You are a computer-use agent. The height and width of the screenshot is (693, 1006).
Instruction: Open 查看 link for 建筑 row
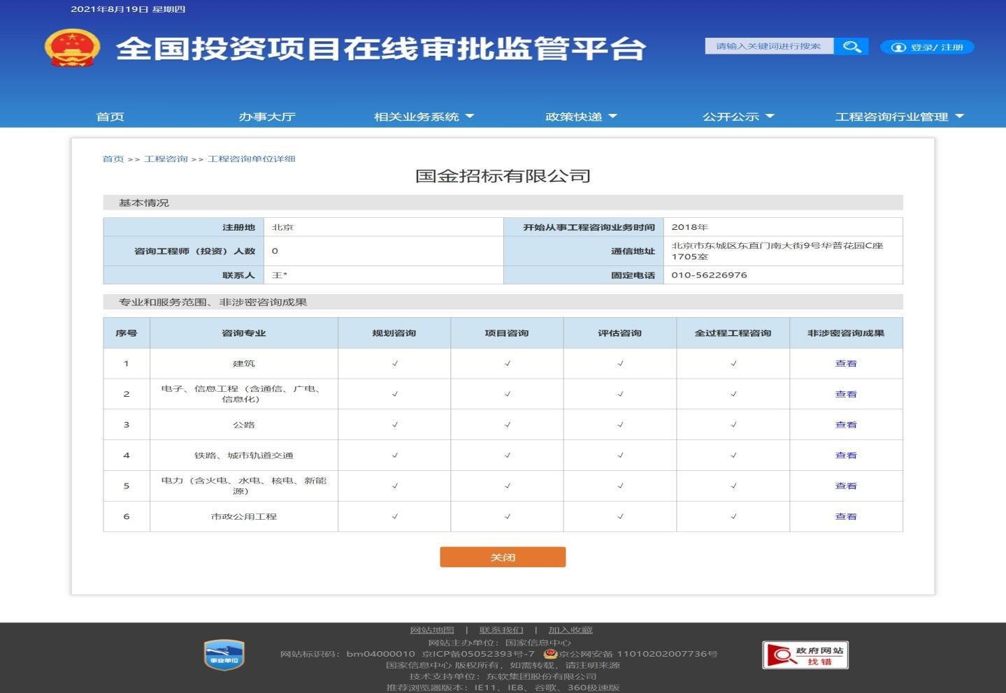coord(845,363)
